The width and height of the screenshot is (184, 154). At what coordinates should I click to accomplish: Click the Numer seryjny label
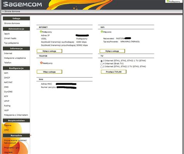[x=48, y=87]
